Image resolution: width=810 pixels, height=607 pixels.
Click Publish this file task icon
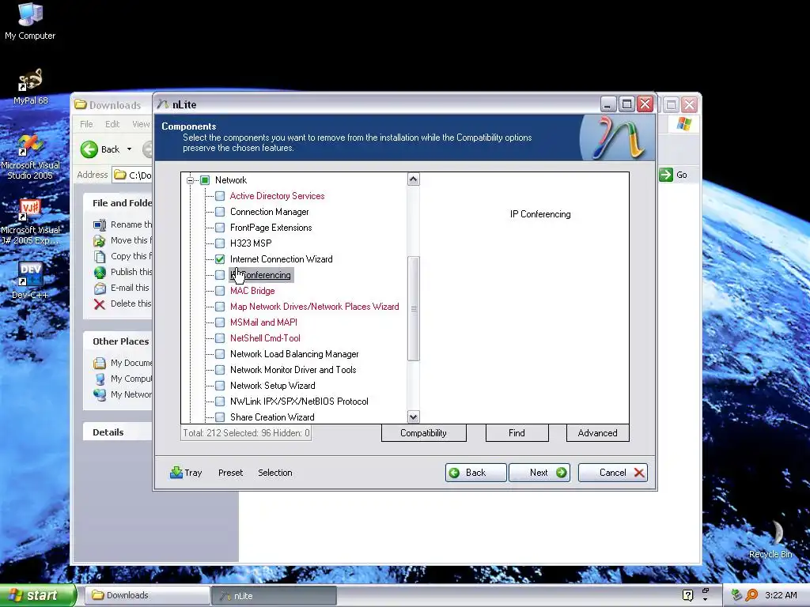point(99,272)
